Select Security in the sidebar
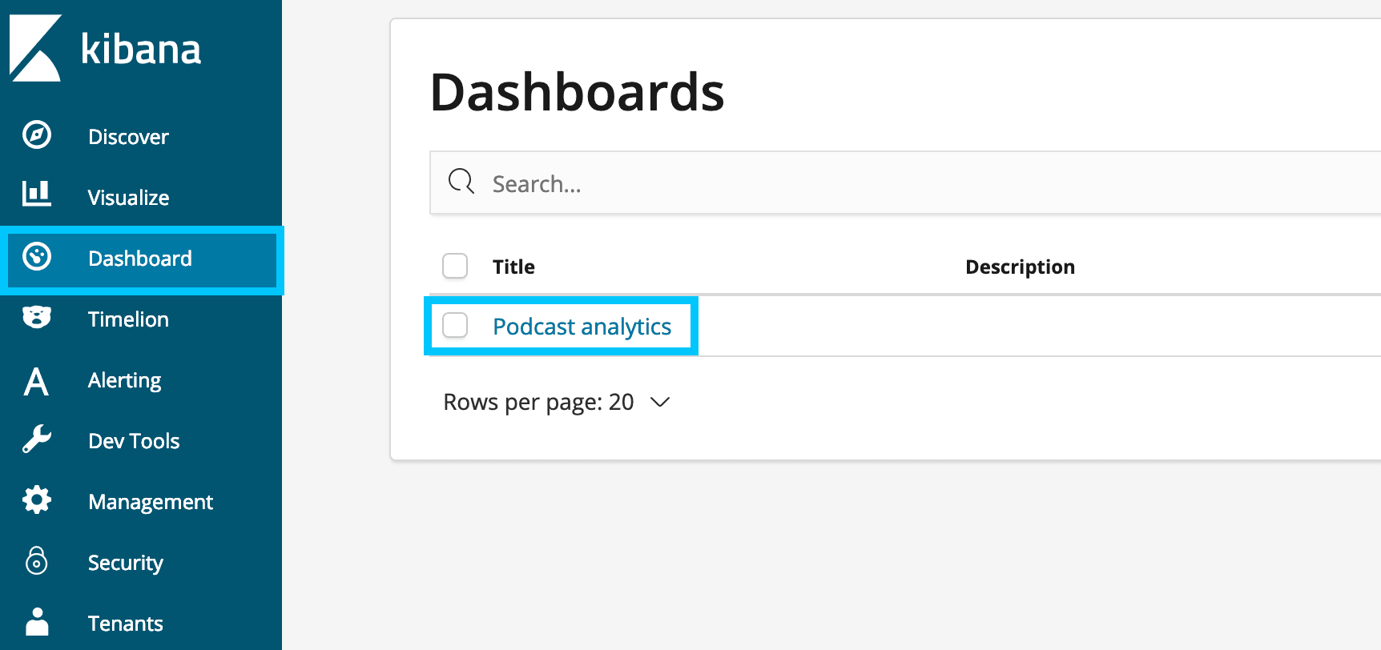The height and width of the screenshot is (650, 1381). point(126,563)
